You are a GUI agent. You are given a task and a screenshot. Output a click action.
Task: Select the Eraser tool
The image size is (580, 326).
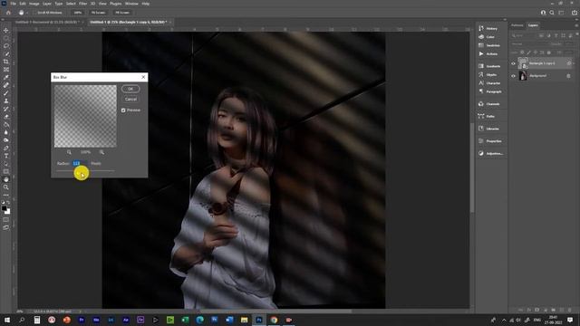tap(6, 117)
